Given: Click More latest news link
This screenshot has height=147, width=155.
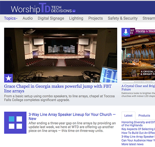Looking at the screenshot, I should (132, 144).
